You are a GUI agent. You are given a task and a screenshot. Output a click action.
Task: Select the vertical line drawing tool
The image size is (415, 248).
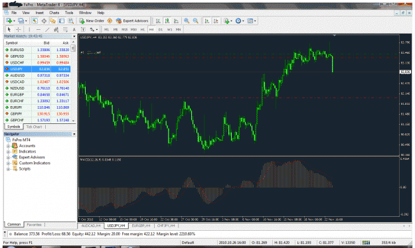pos(29,29)
